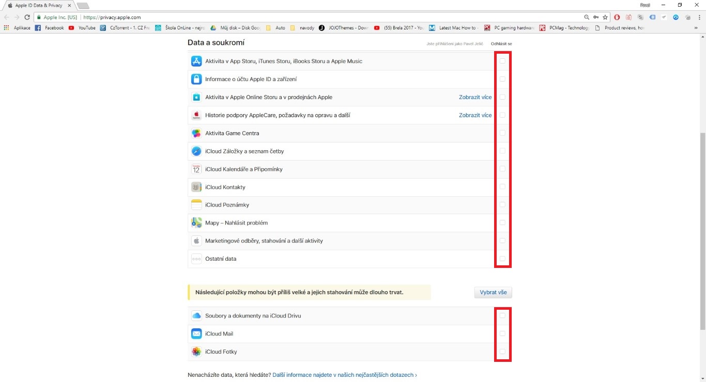
Task: Click the iCloud Calendar icon
Action: pos(196,169)
